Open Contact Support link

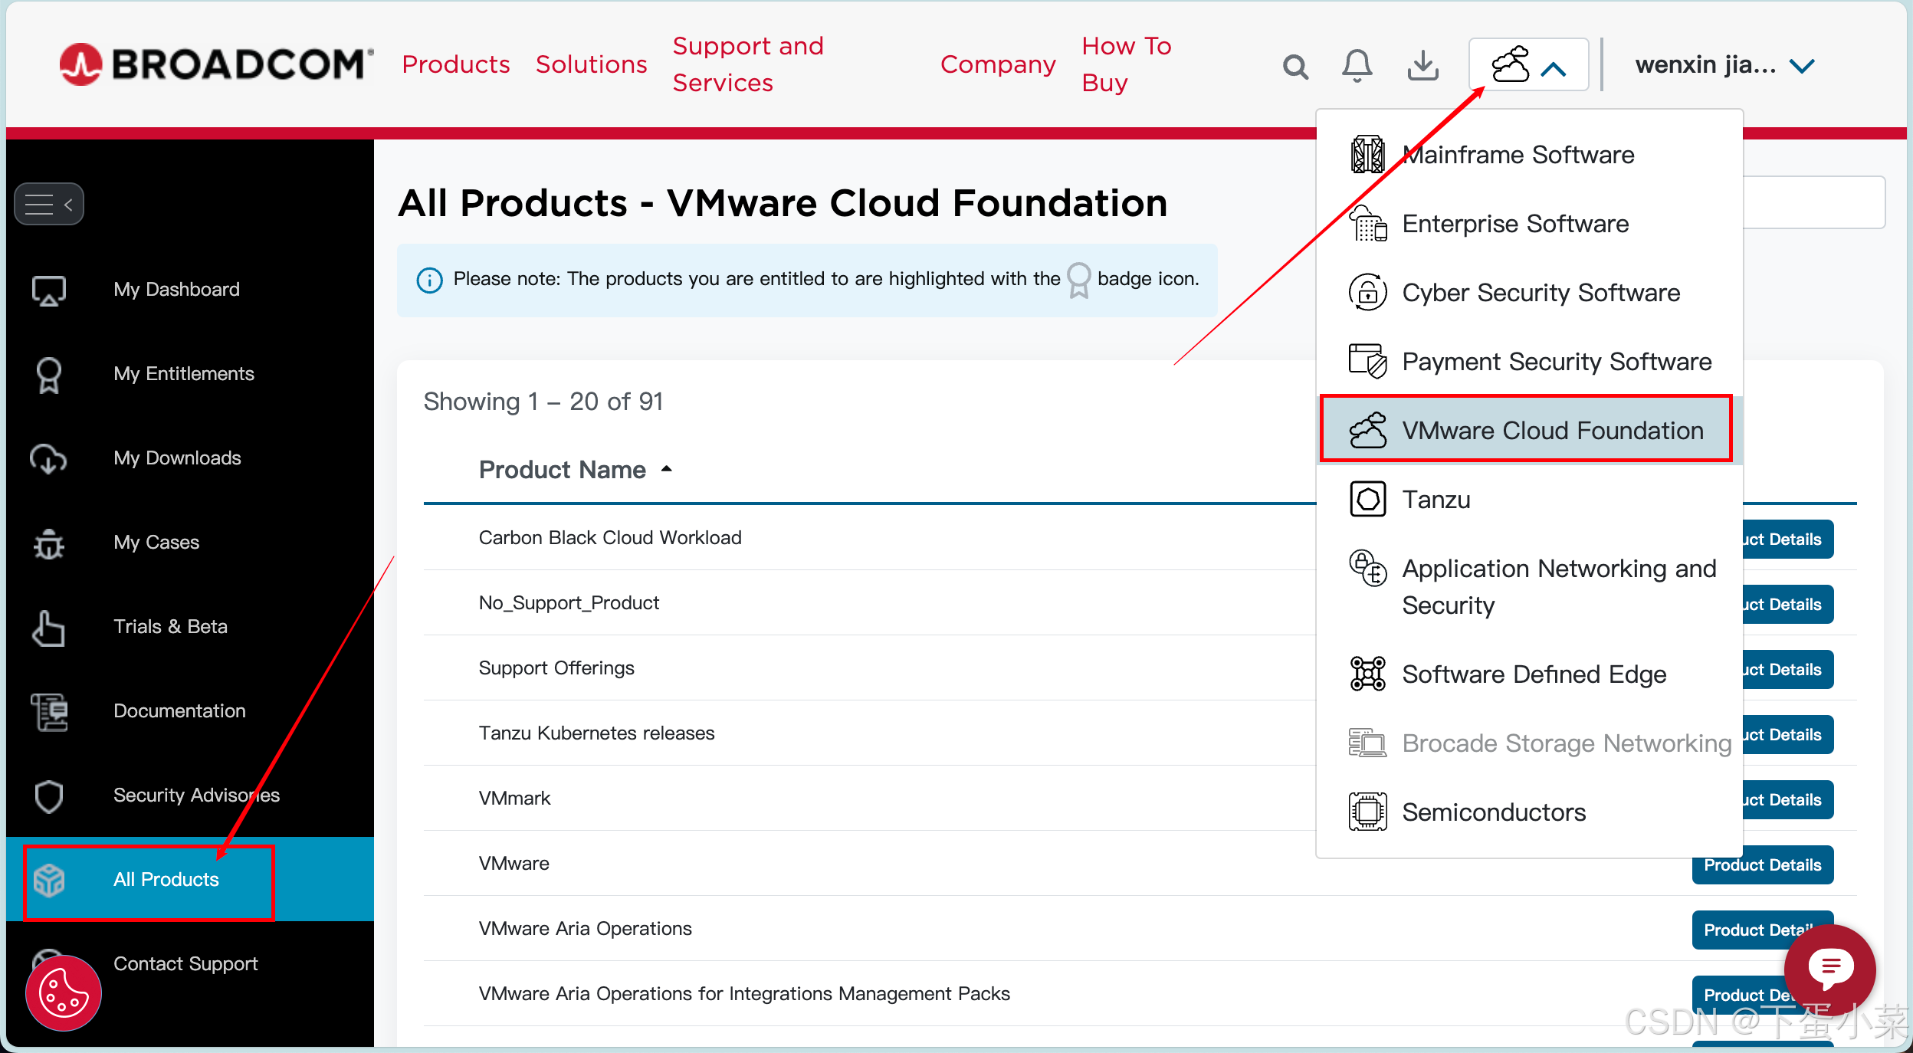[x=185, y=964]
